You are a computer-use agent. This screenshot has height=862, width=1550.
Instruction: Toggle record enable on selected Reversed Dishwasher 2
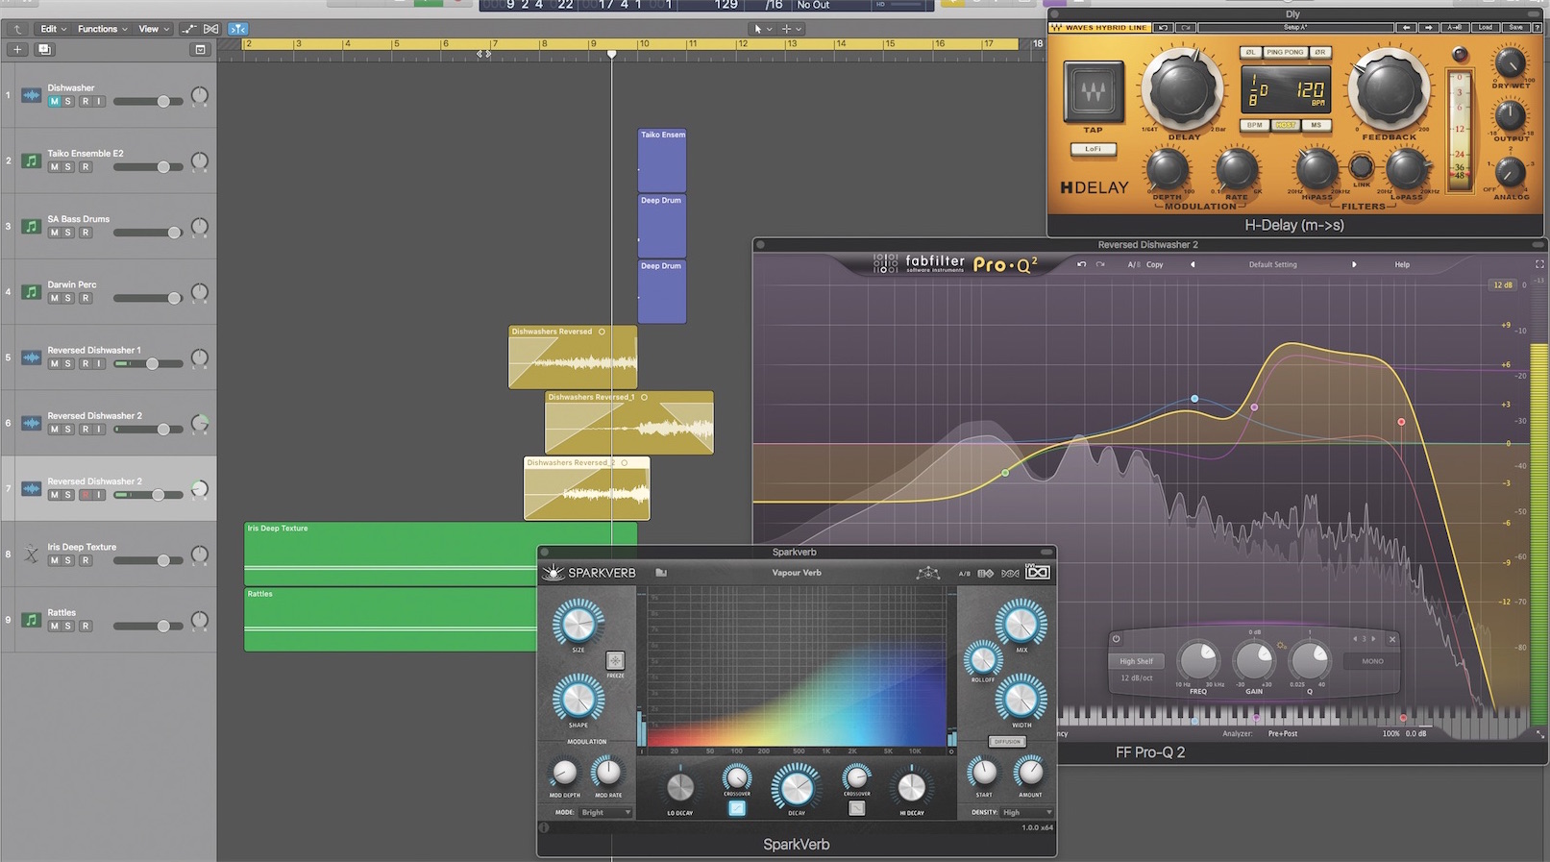pos(85,495)
